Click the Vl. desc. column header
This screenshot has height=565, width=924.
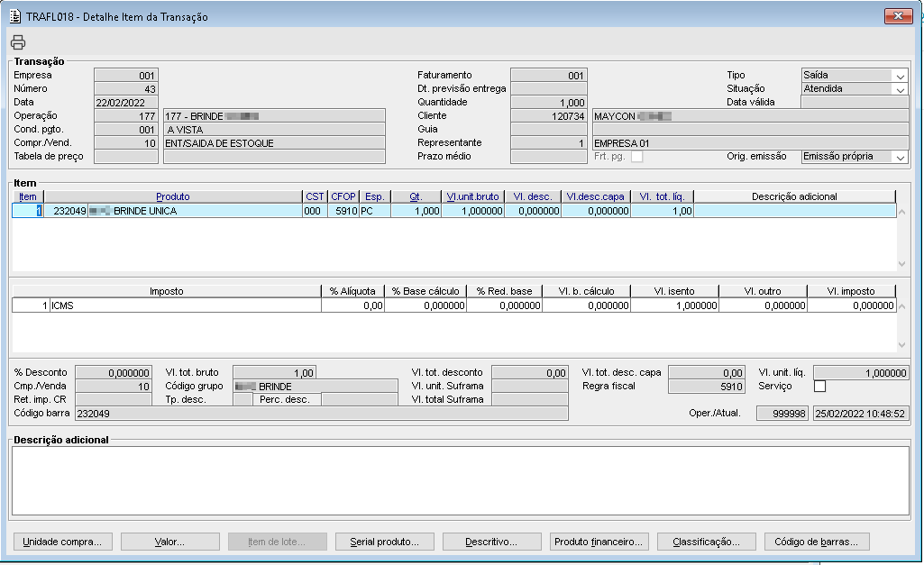click(533, 196)
